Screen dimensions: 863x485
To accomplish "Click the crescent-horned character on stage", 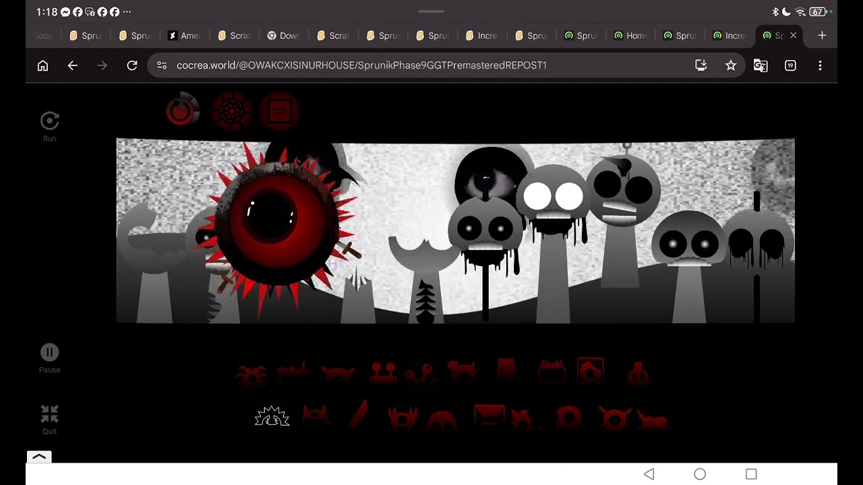I will 425,255.
